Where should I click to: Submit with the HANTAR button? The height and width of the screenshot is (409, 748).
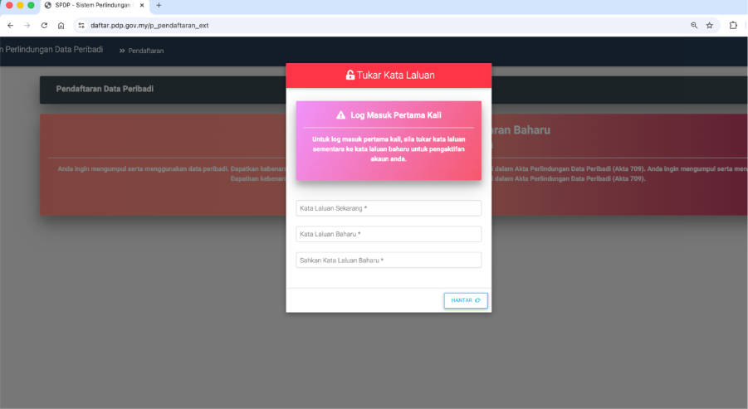coord(466,300)
